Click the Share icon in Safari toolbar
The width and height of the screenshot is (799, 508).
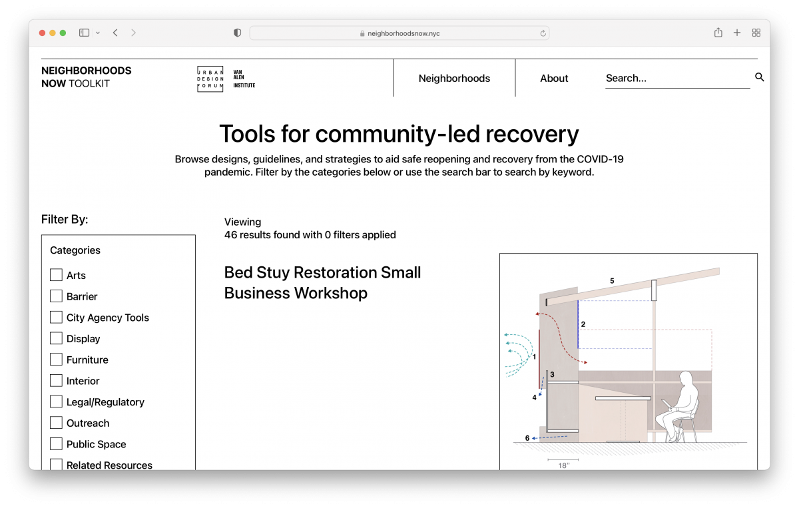point(718,33)
